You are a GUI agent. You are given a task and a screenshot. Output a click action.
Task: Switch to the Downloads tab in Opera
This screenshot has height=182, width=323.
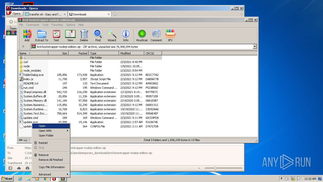(x=90, y=14)
